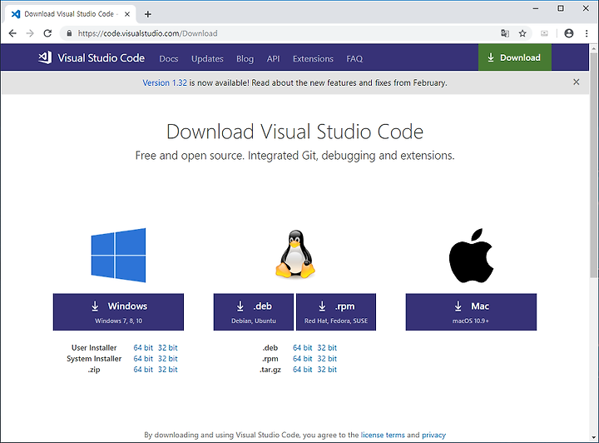
Task: Reload the page with refresh icon
Action: [x=47, y=33]
